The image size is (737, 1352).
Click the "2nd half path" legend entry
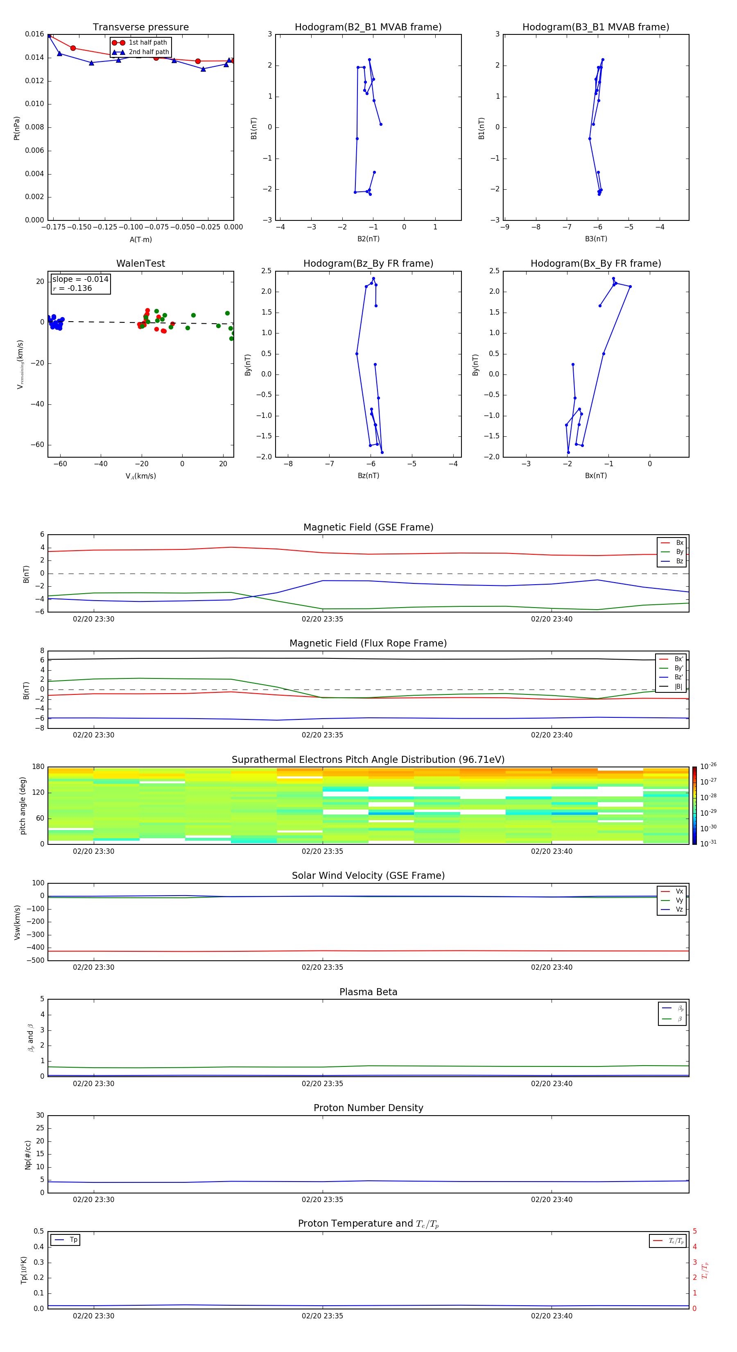[141, 52]
